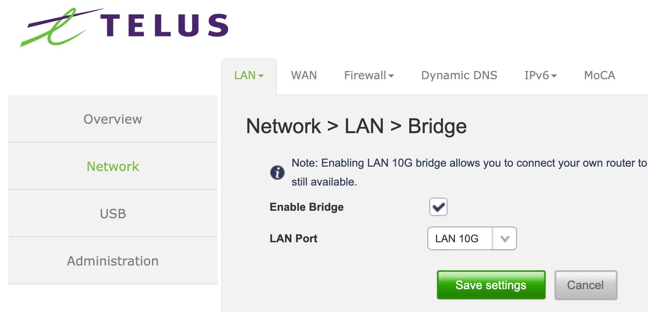Click the Cancel button
The image size is (648, 312).
(x=586, y=284)
